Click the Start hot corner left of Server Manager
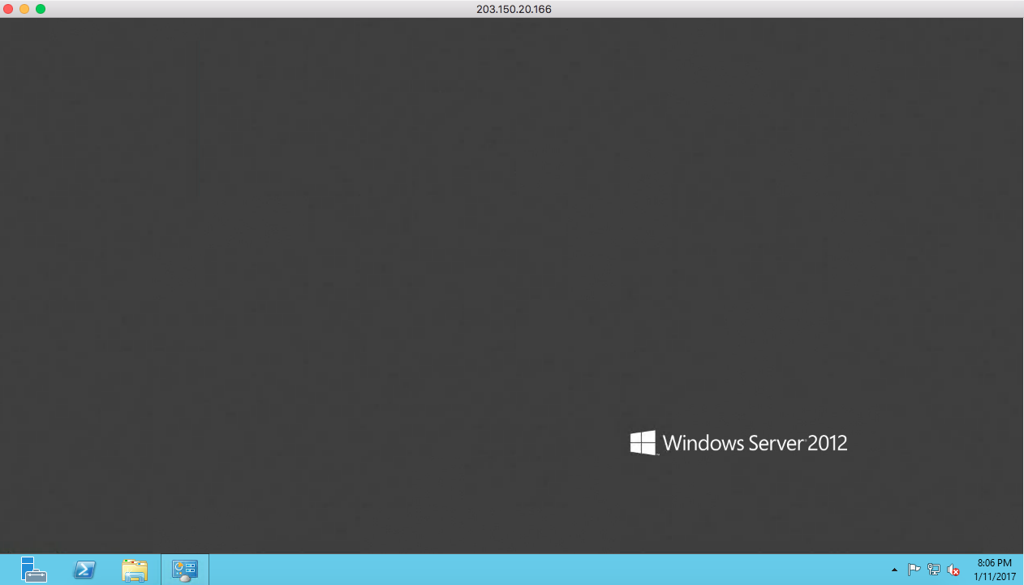Screen dimensions: 1024x585 coord(2,582)
